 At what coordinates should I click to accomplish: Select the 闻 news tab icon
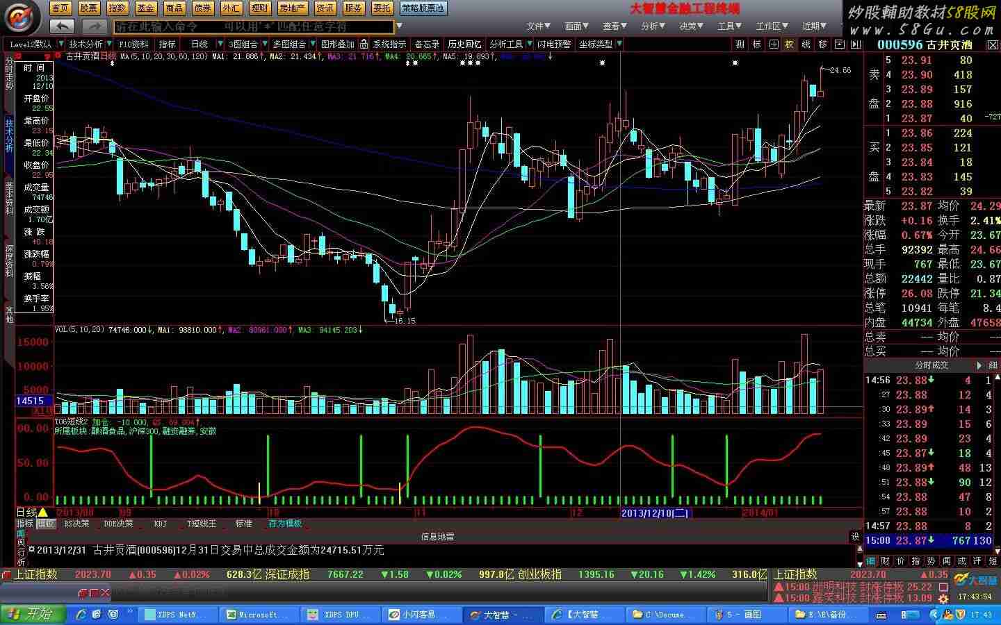pos(947,560)
